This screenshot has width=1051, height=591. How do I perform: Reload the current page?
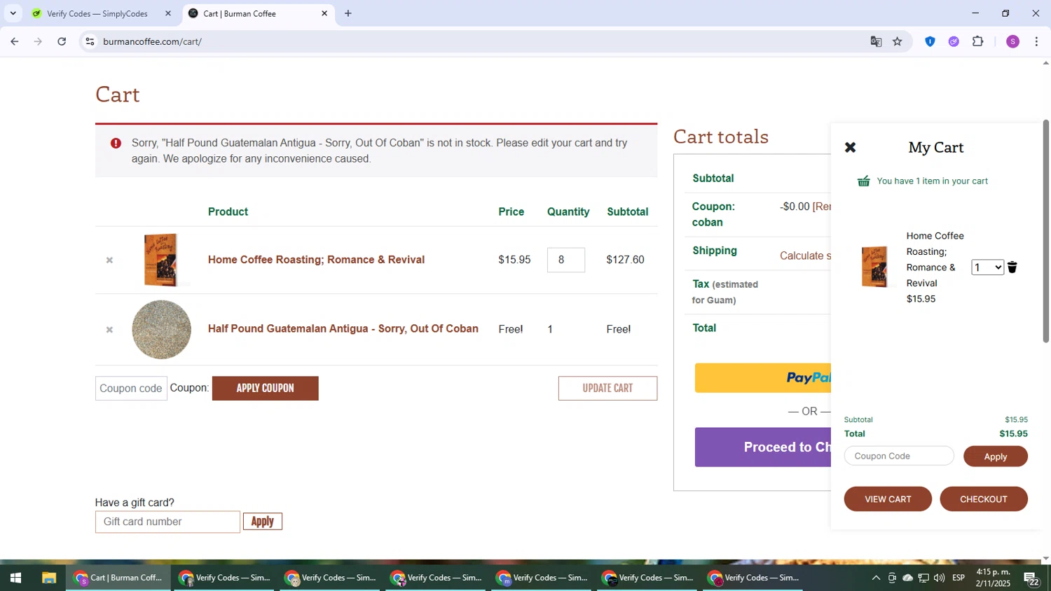(x=62, y=41)
